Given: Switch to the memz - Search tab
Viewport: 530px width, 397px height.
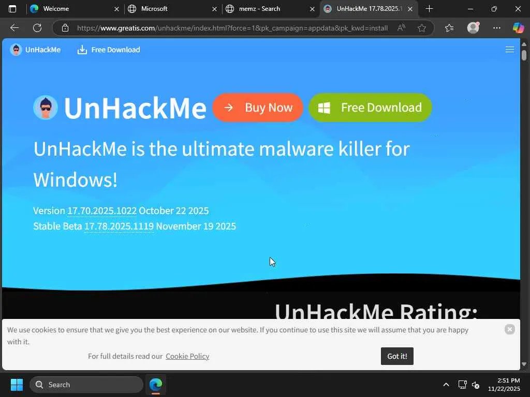Looking at the screenshot, I should point(270,9).
